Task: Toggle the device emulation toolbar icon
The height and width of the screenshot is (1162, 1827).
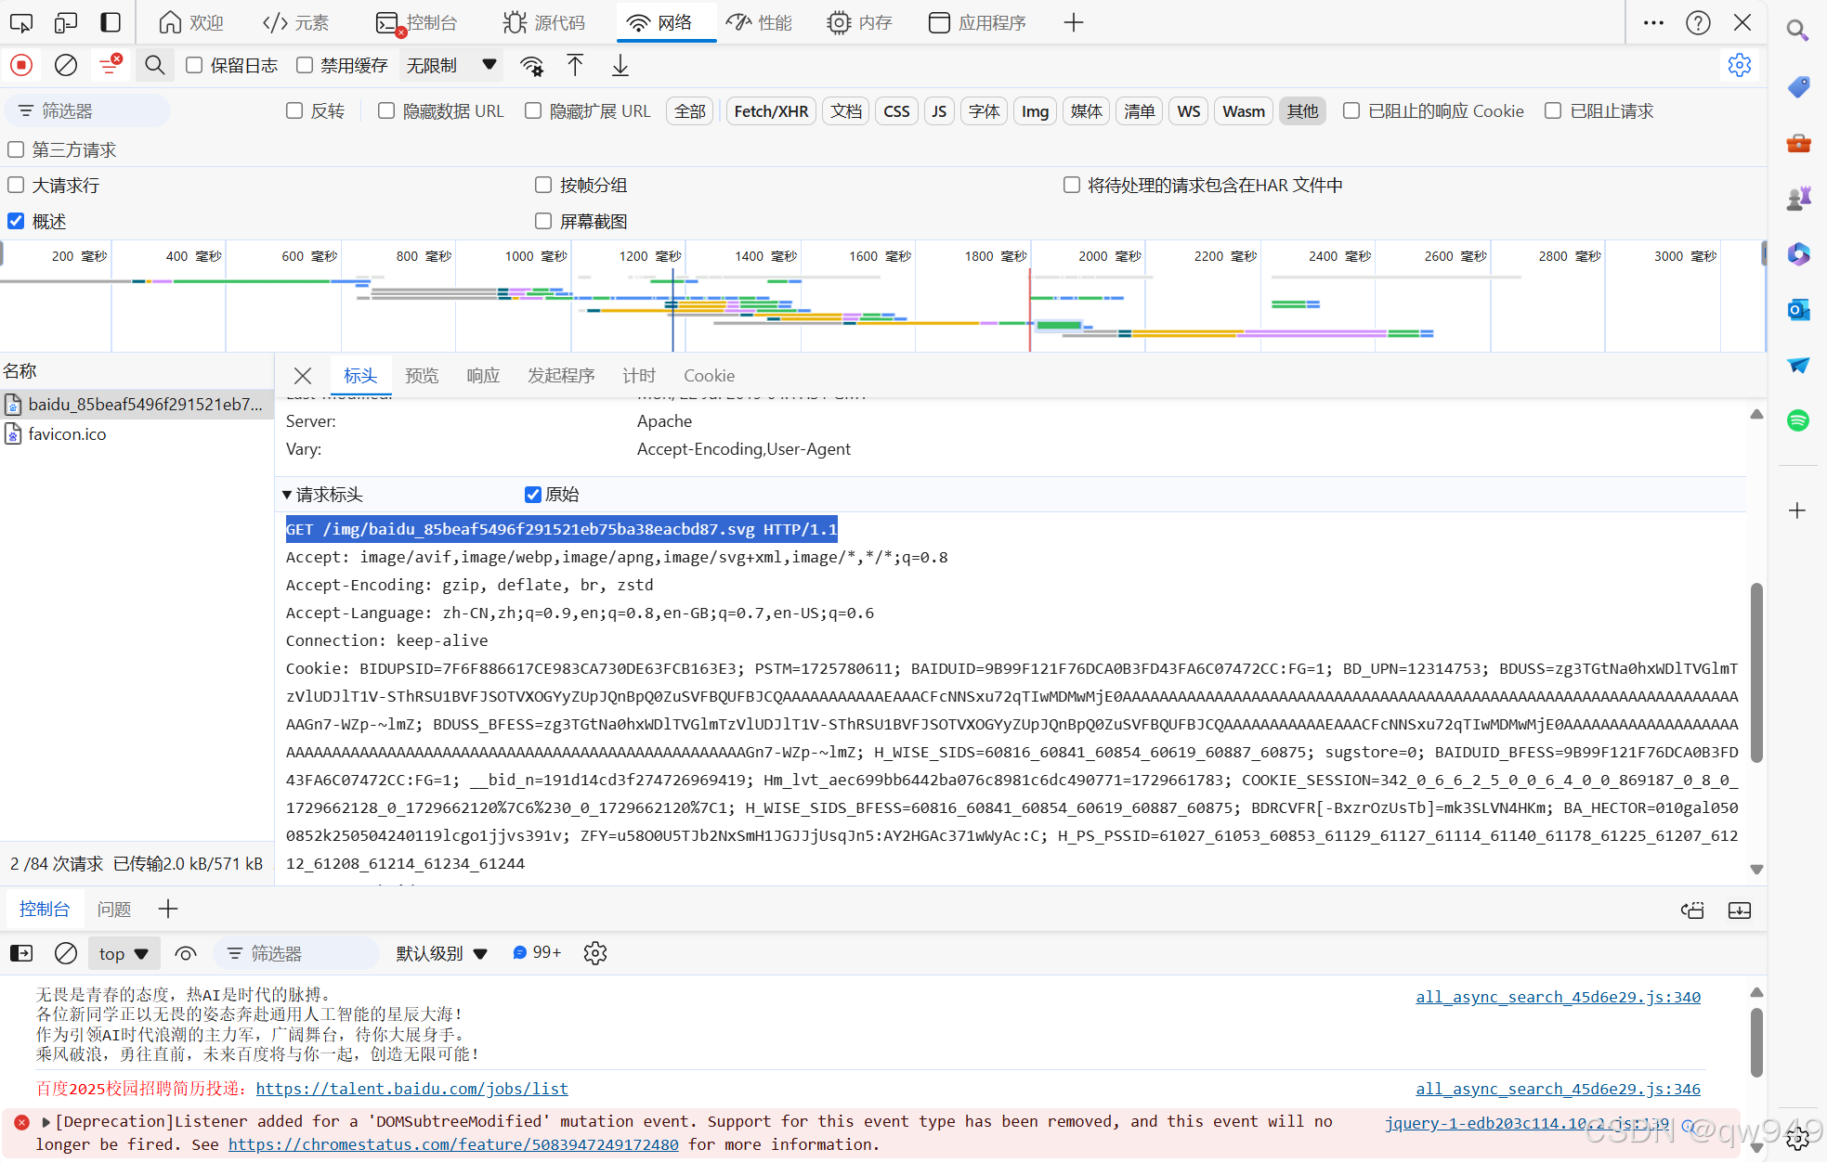Action: [65, 21]
